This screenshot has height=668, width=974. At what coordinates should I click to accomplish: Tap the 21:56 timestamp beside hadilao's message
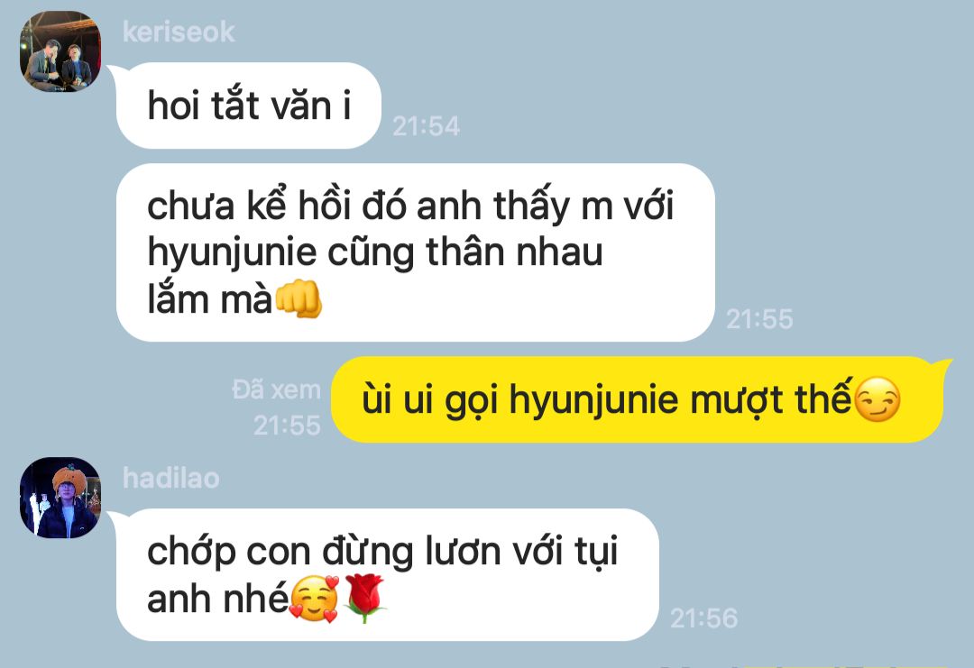point(703,618)
